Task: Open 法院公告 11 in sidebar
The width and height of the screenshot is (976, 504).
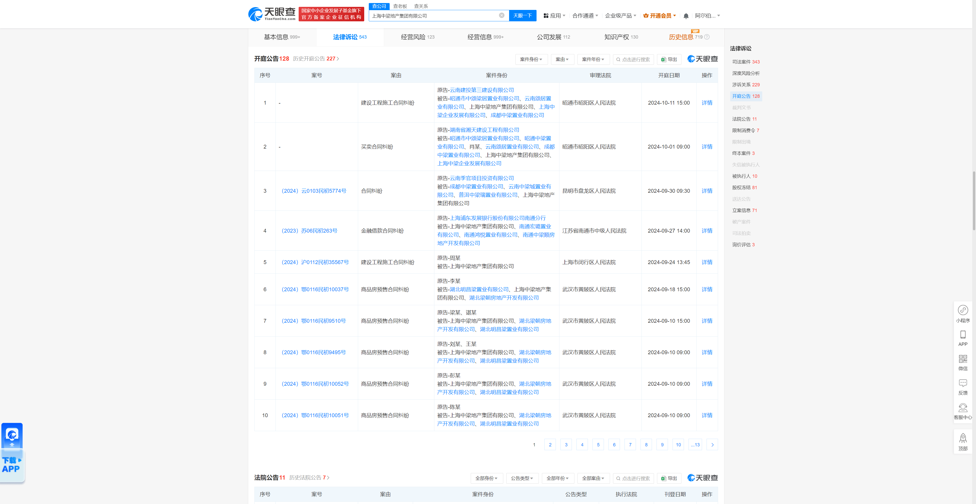Action: [x=744, y=119]
